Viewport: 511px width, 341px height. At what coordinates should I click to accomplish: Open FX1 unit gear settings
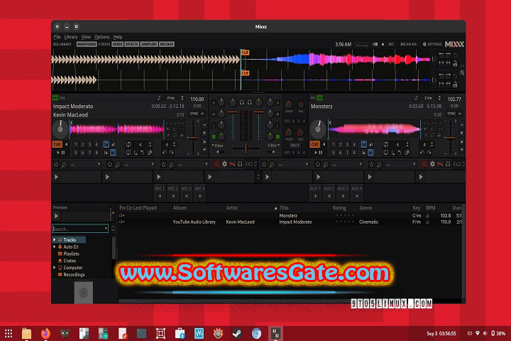tap(224, 164)
